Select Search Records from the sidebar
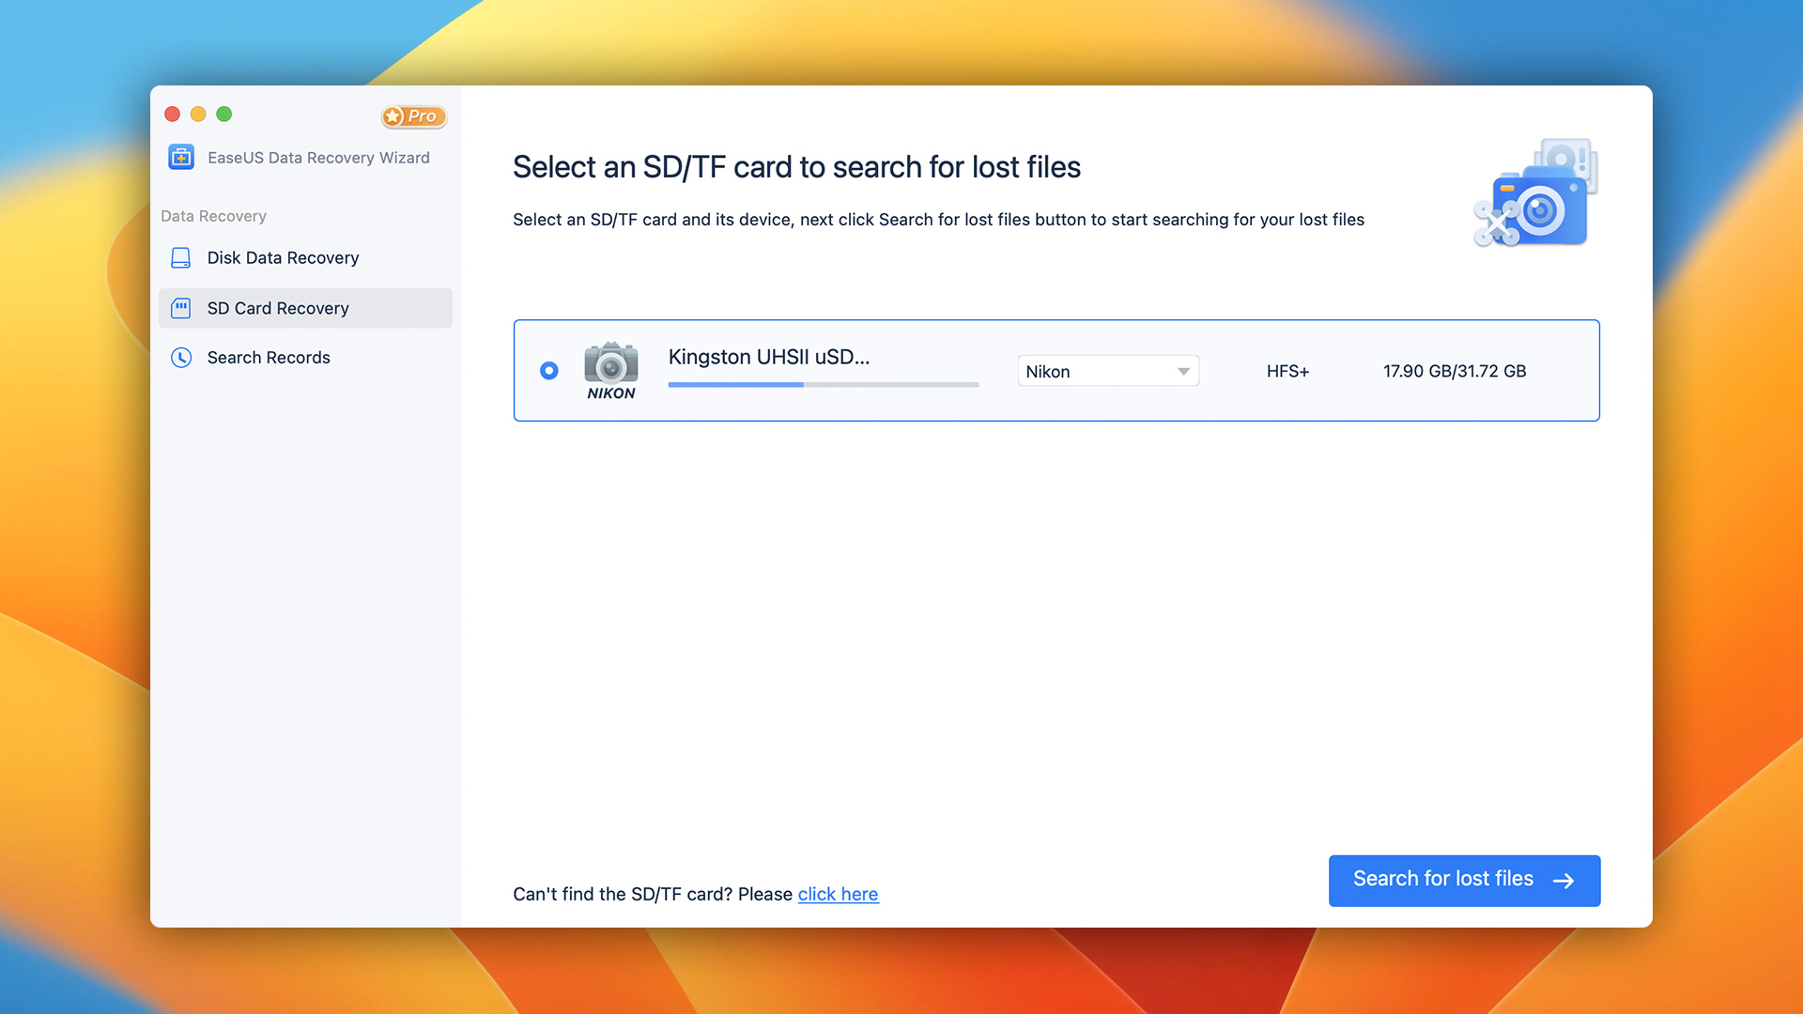 [269, 357]
